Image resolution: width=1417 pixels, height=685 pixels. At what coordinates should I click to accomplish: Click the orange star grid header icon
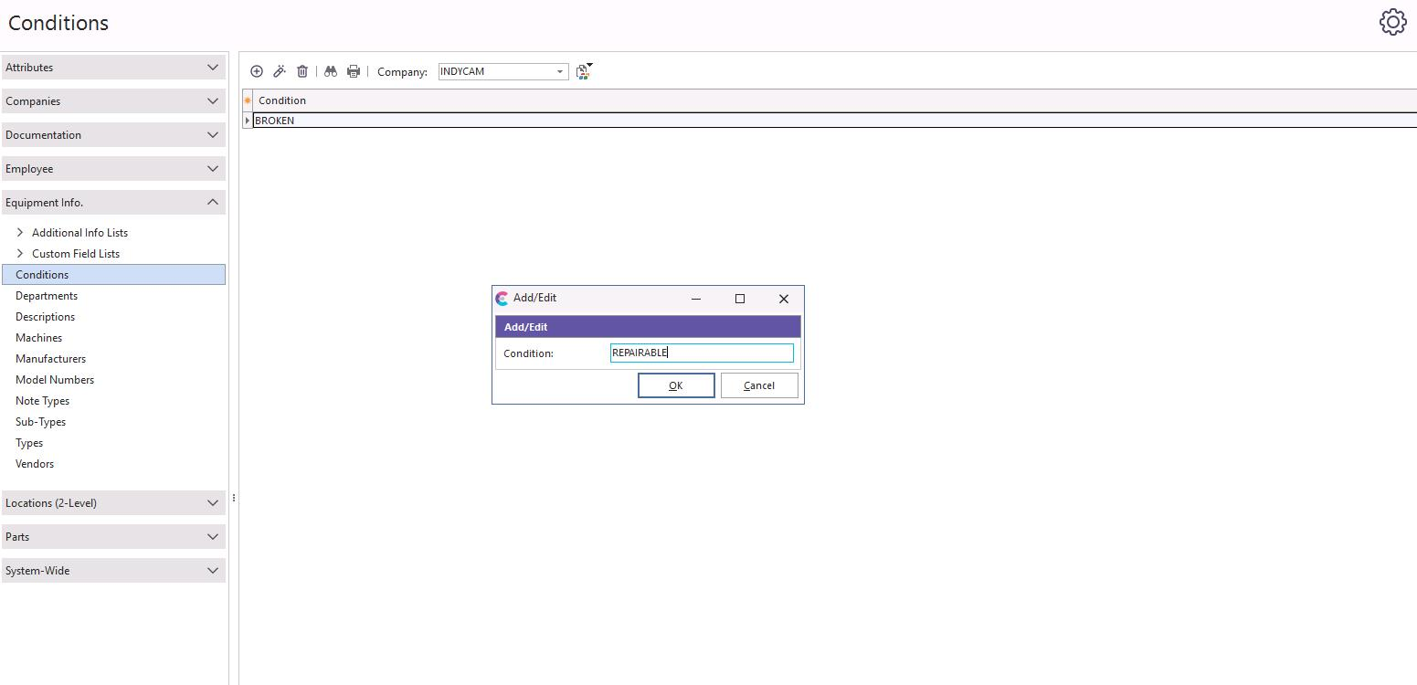(247, 100)
